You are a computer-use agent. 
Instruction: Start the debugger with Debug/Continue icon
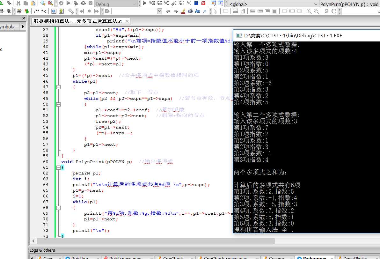coord(145,3)
